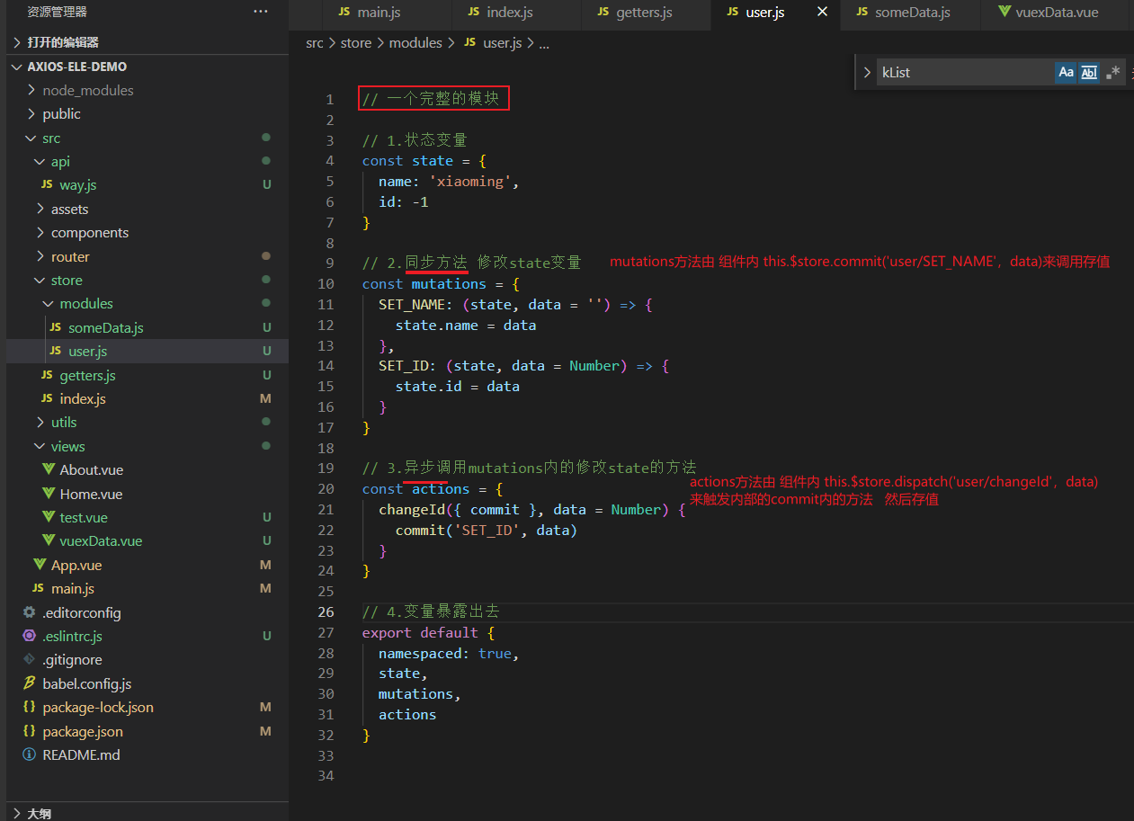Select user.js in the explorer tree
This screenshot has height=821, width=1134.
147,351
